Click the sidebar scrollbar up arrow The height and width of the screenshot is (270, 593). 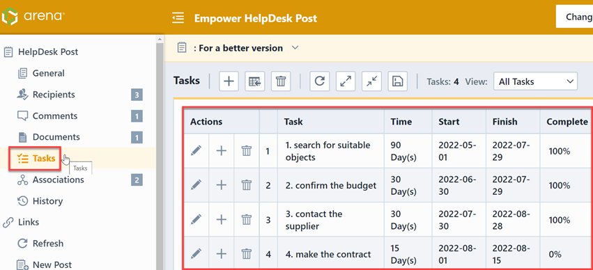[x=160, y=39]
